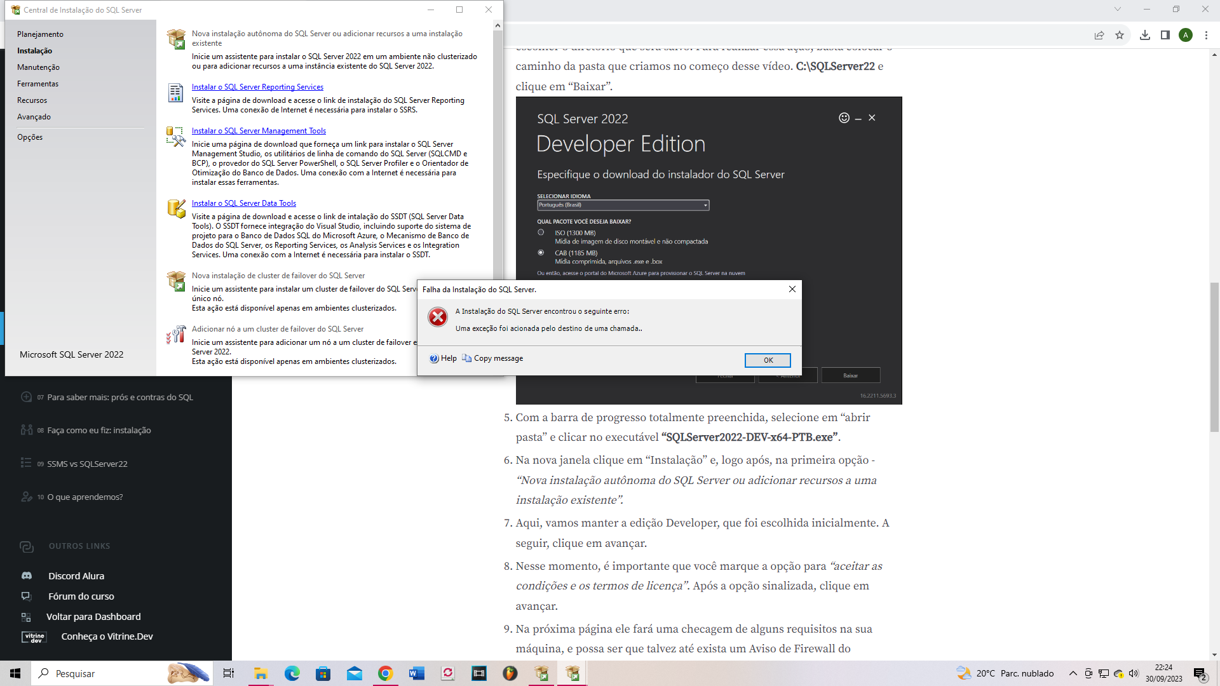Click Voltar para Dashboard
The height and width of the screenshot is (686, 1220).
tap(93, 617)
